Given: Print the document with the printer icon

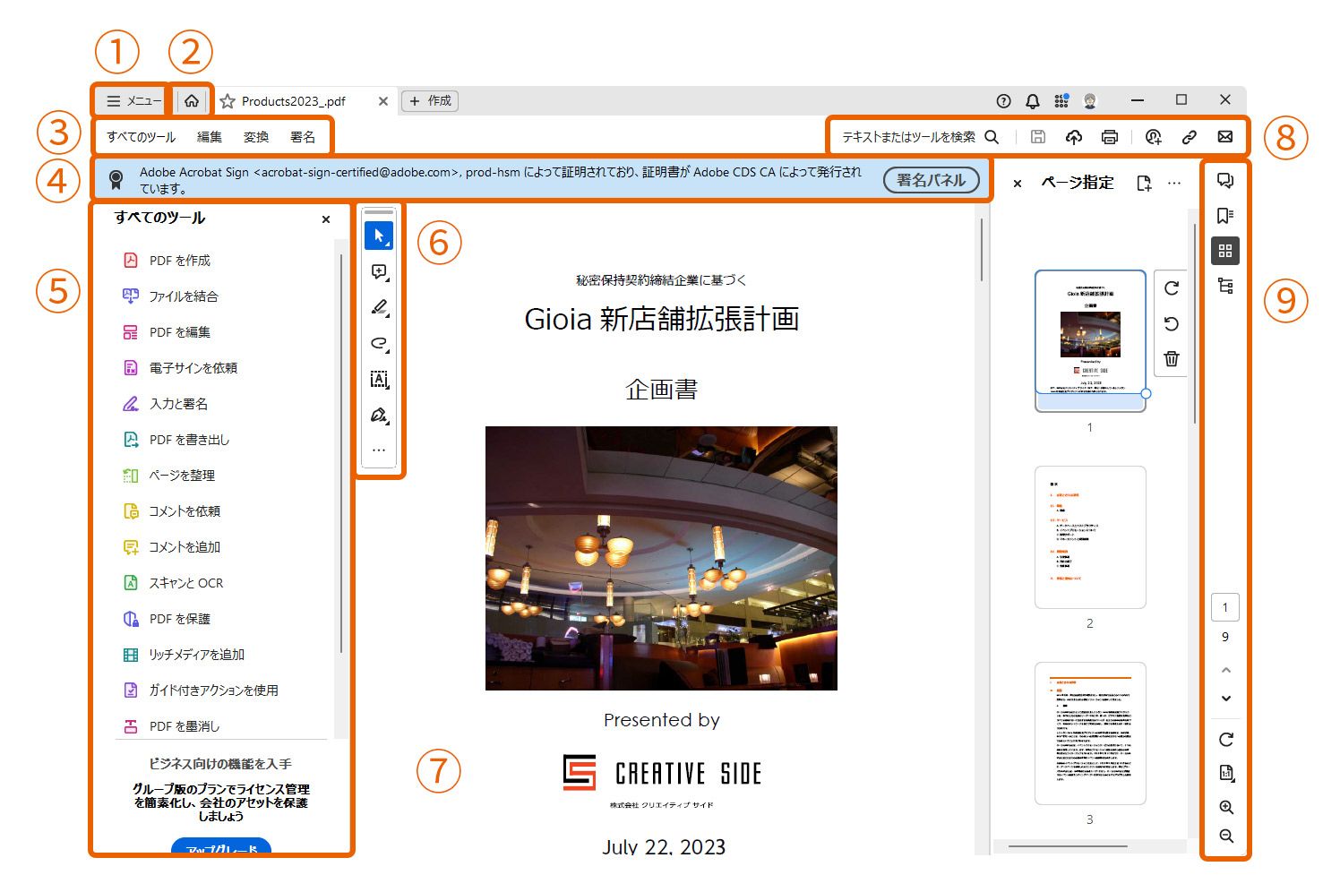Looking at the screenshot, I should (x=1110, y=137).
